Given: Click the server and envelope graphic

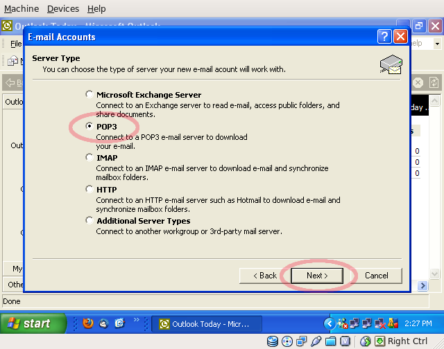Looking at the screenshot, I should 391,64.
